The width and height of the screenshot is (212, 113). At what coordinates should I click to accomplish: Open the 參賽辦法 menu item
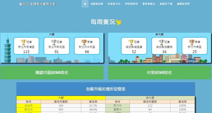click(149, 4)
